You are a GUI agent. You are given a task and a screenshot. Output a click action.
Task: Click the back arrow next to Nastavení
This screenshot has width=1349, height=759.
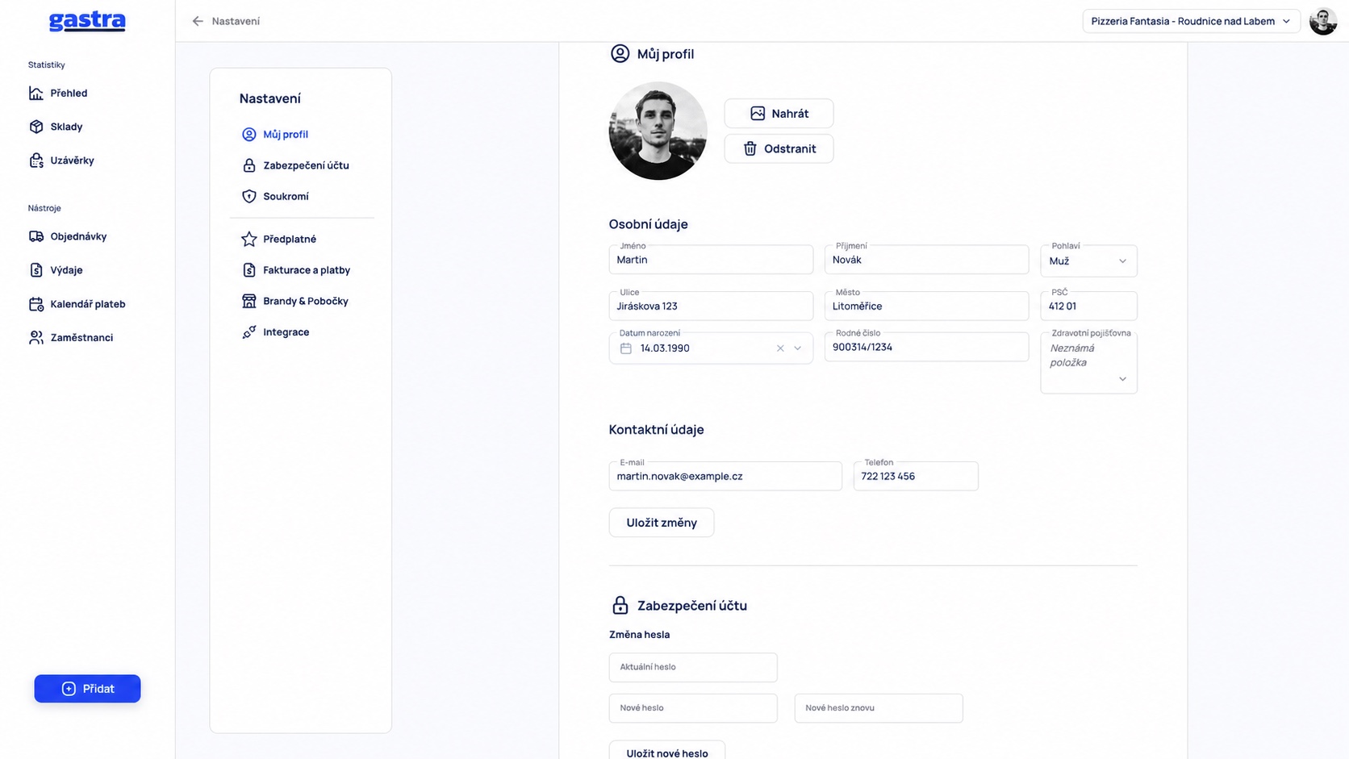pyautogui.click(x=198, y=21)
